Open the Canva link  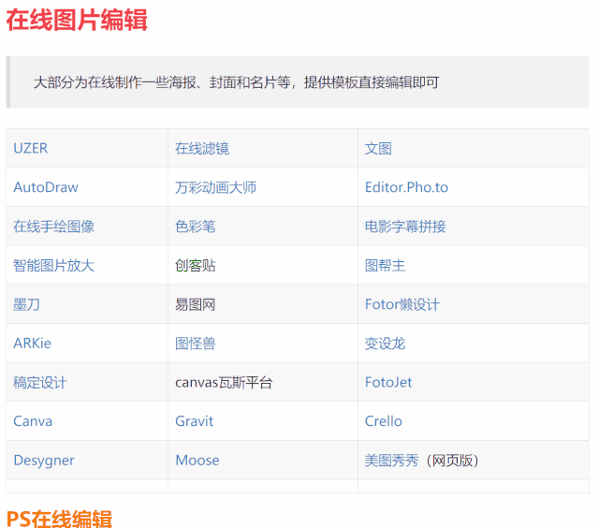pos(33,421)
